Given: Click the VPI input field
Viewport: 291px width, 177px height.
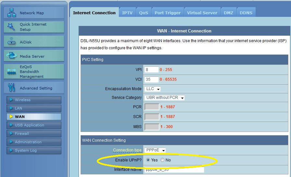Looking at the screenshot, I should coord(151,70).
